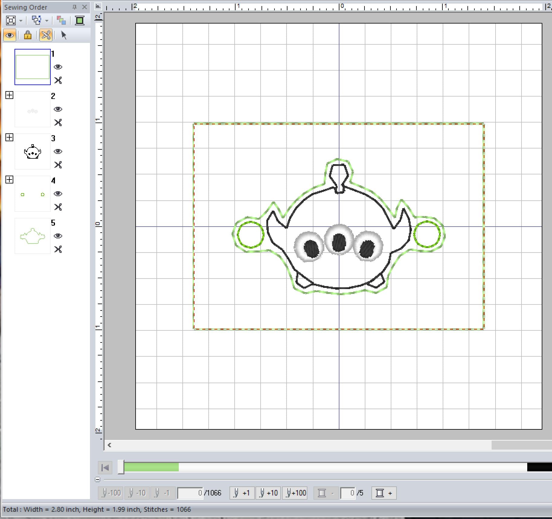The height and width of the screenshot is (519, 552).
Task: Hide sewing order item 4 via eye icon
Action: click(x=58, y=194)
